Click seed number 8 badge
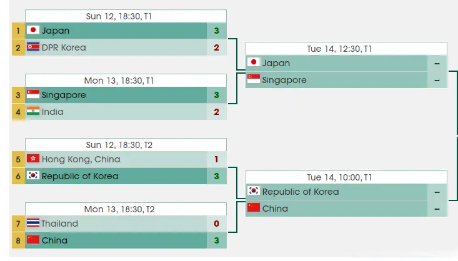 (18, 240)
